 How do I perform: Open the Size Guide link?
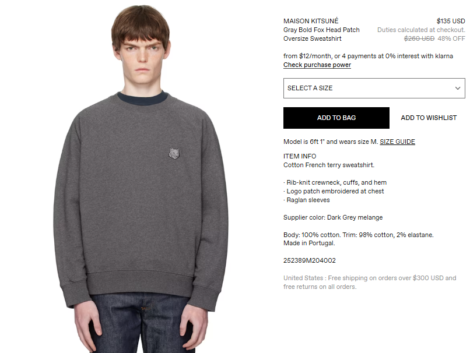click(x=397, y=142)
